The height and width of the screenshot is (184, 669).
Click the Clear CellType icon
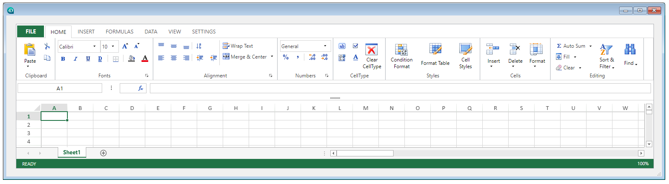[371, 50]
